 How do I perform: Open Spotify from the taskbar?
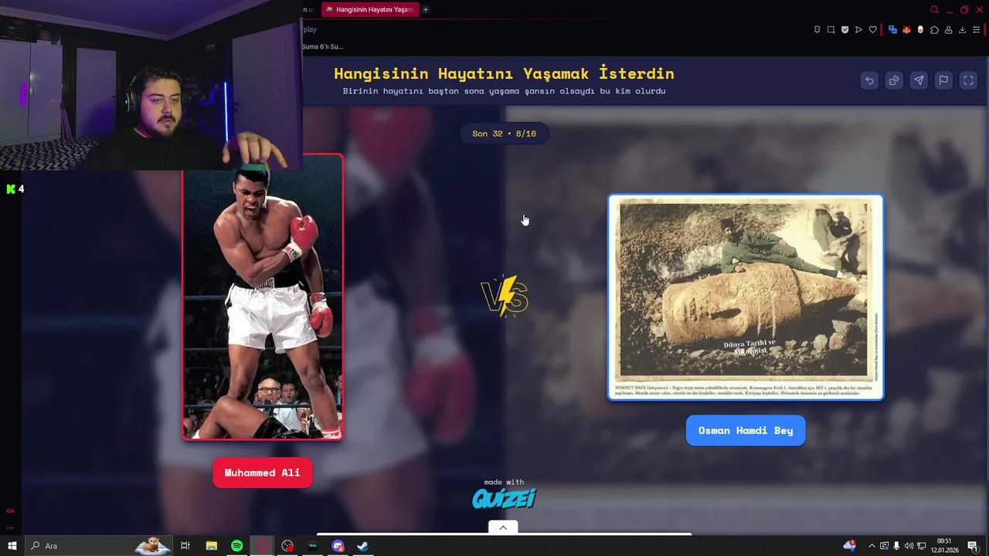pyautogui.click(x=236, y=545)
